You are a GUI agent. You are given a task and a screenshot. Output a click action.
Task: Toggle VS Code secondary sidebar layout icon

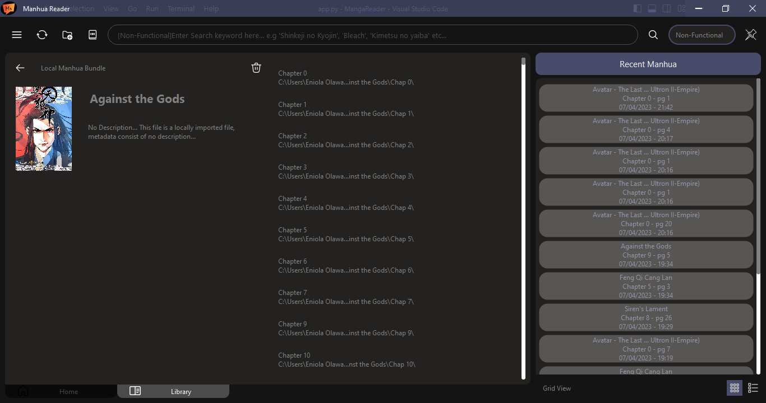point(667,8)
